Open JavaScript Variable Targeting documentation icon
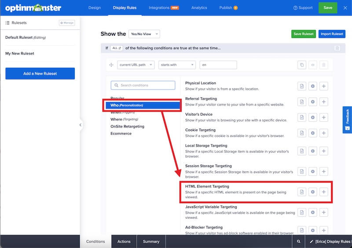 pos(302,212)
